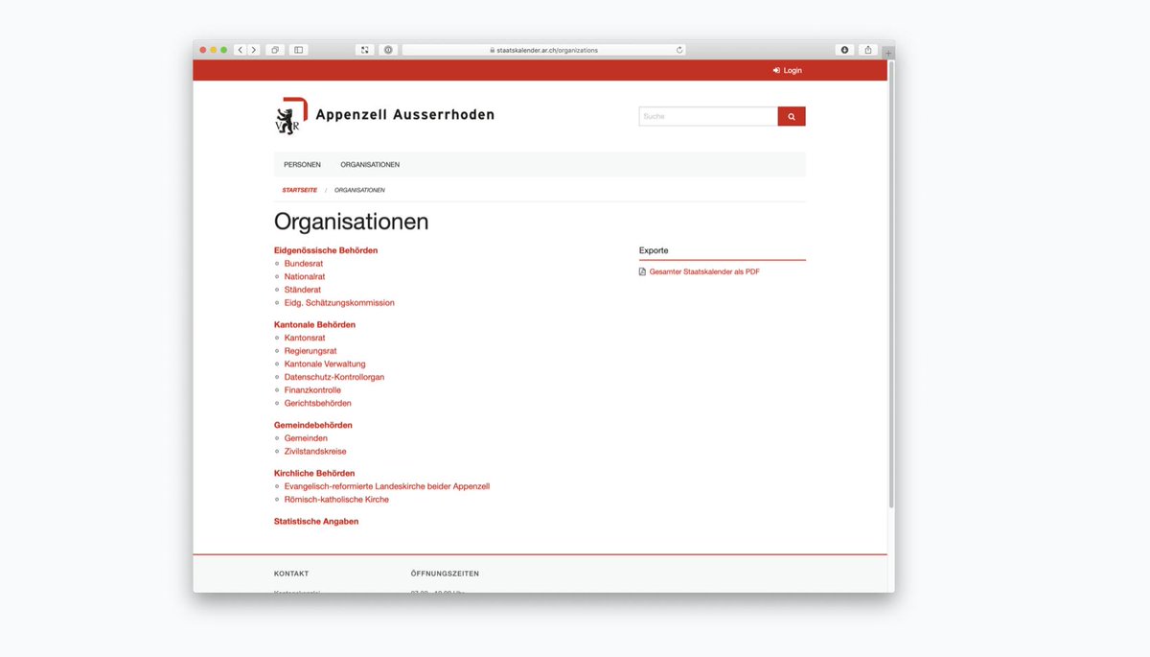The width and height of the screenshot is (1150, 657).
Task: Click the Appenzell Ausserrhoden bear logo
Action: [x=290, y=116]
